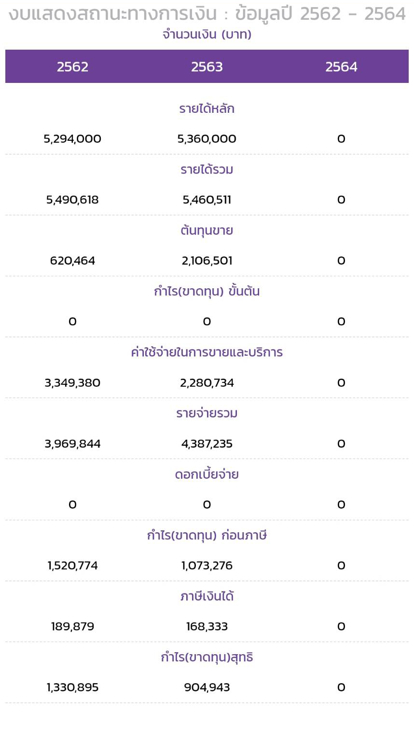The width and height of the screenshot is (414, 740).
Task: Select the กำไร(ขาดทุน) ก่อนภาษี label
Action: 207,535
